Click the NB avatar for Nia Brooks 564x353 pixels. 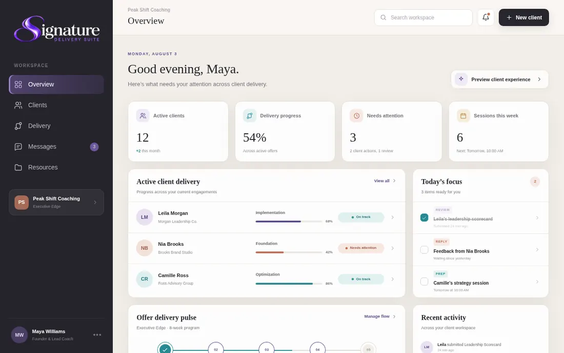click(x=144, y=248)
